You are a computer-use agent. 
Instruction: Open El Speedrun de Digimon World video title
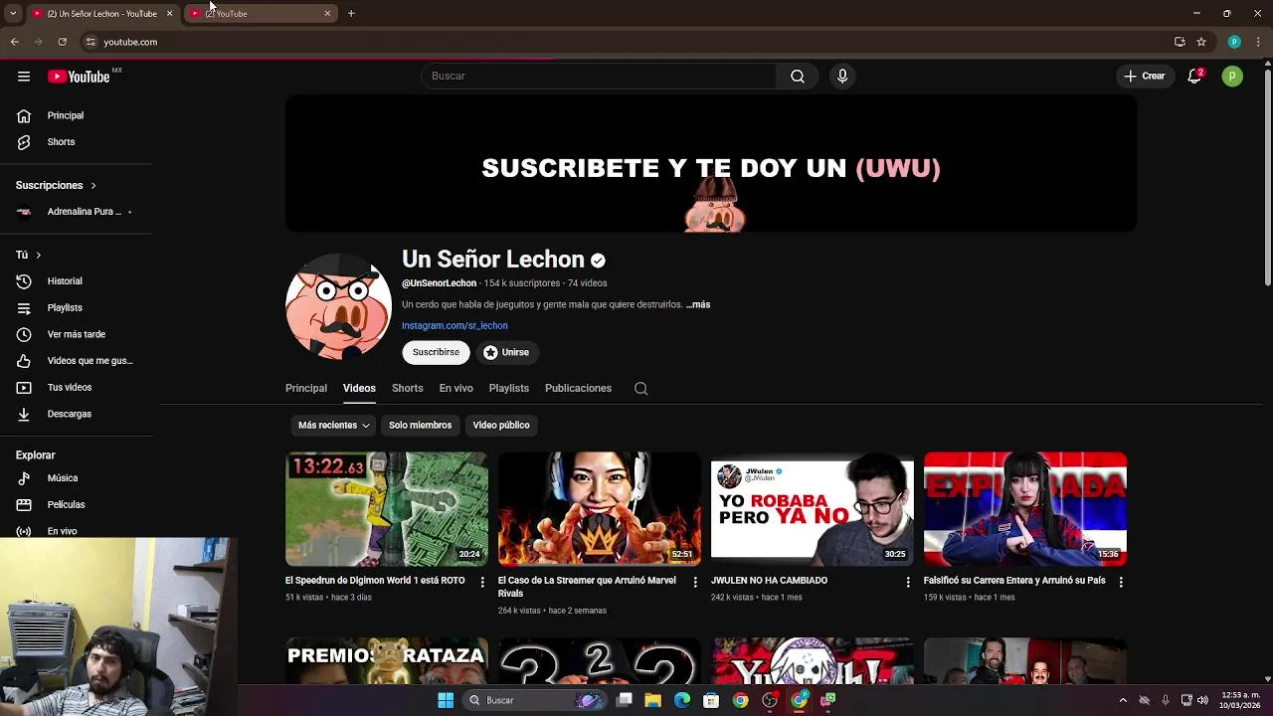click(375, 581)
